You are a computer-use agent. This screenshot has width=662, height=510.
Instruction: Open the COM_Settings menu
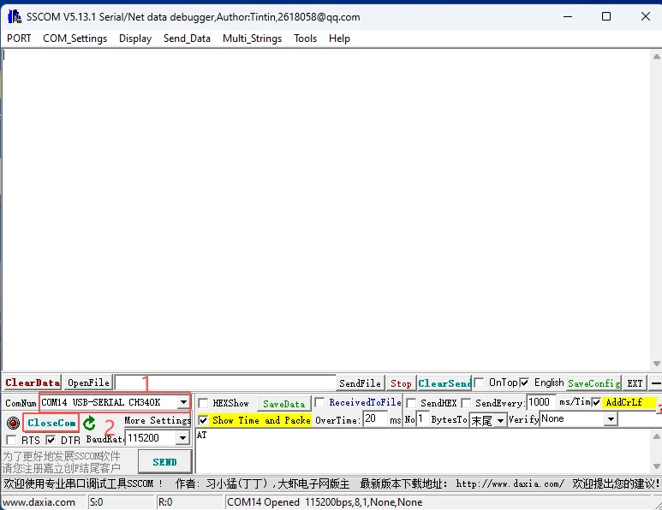pos(75,39)
